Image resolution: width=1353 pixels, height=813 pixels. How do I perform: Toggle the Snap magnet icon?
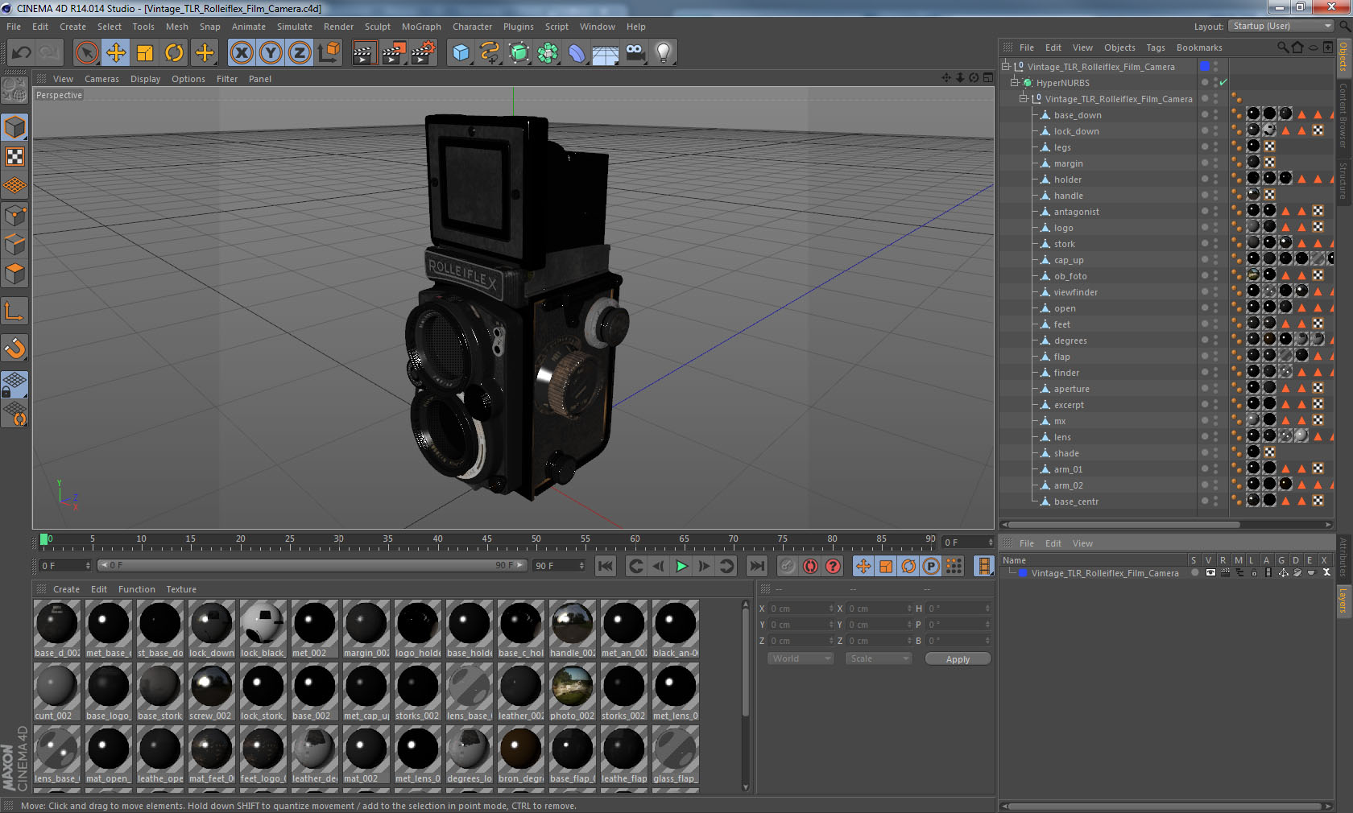15,348
